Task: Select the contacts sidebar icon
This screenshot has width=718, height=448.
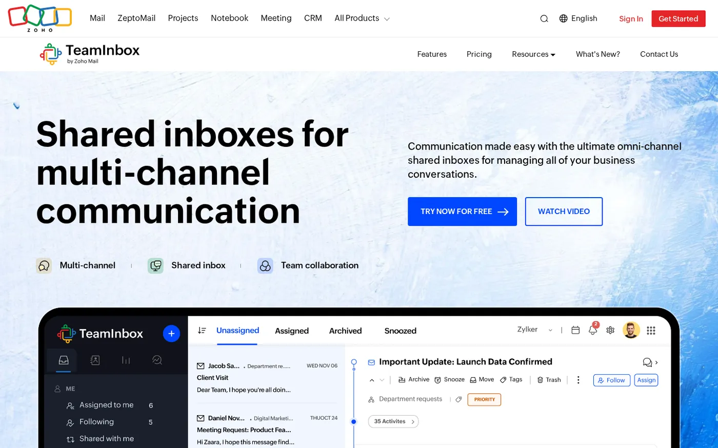Action: click(x=95, y=360)
